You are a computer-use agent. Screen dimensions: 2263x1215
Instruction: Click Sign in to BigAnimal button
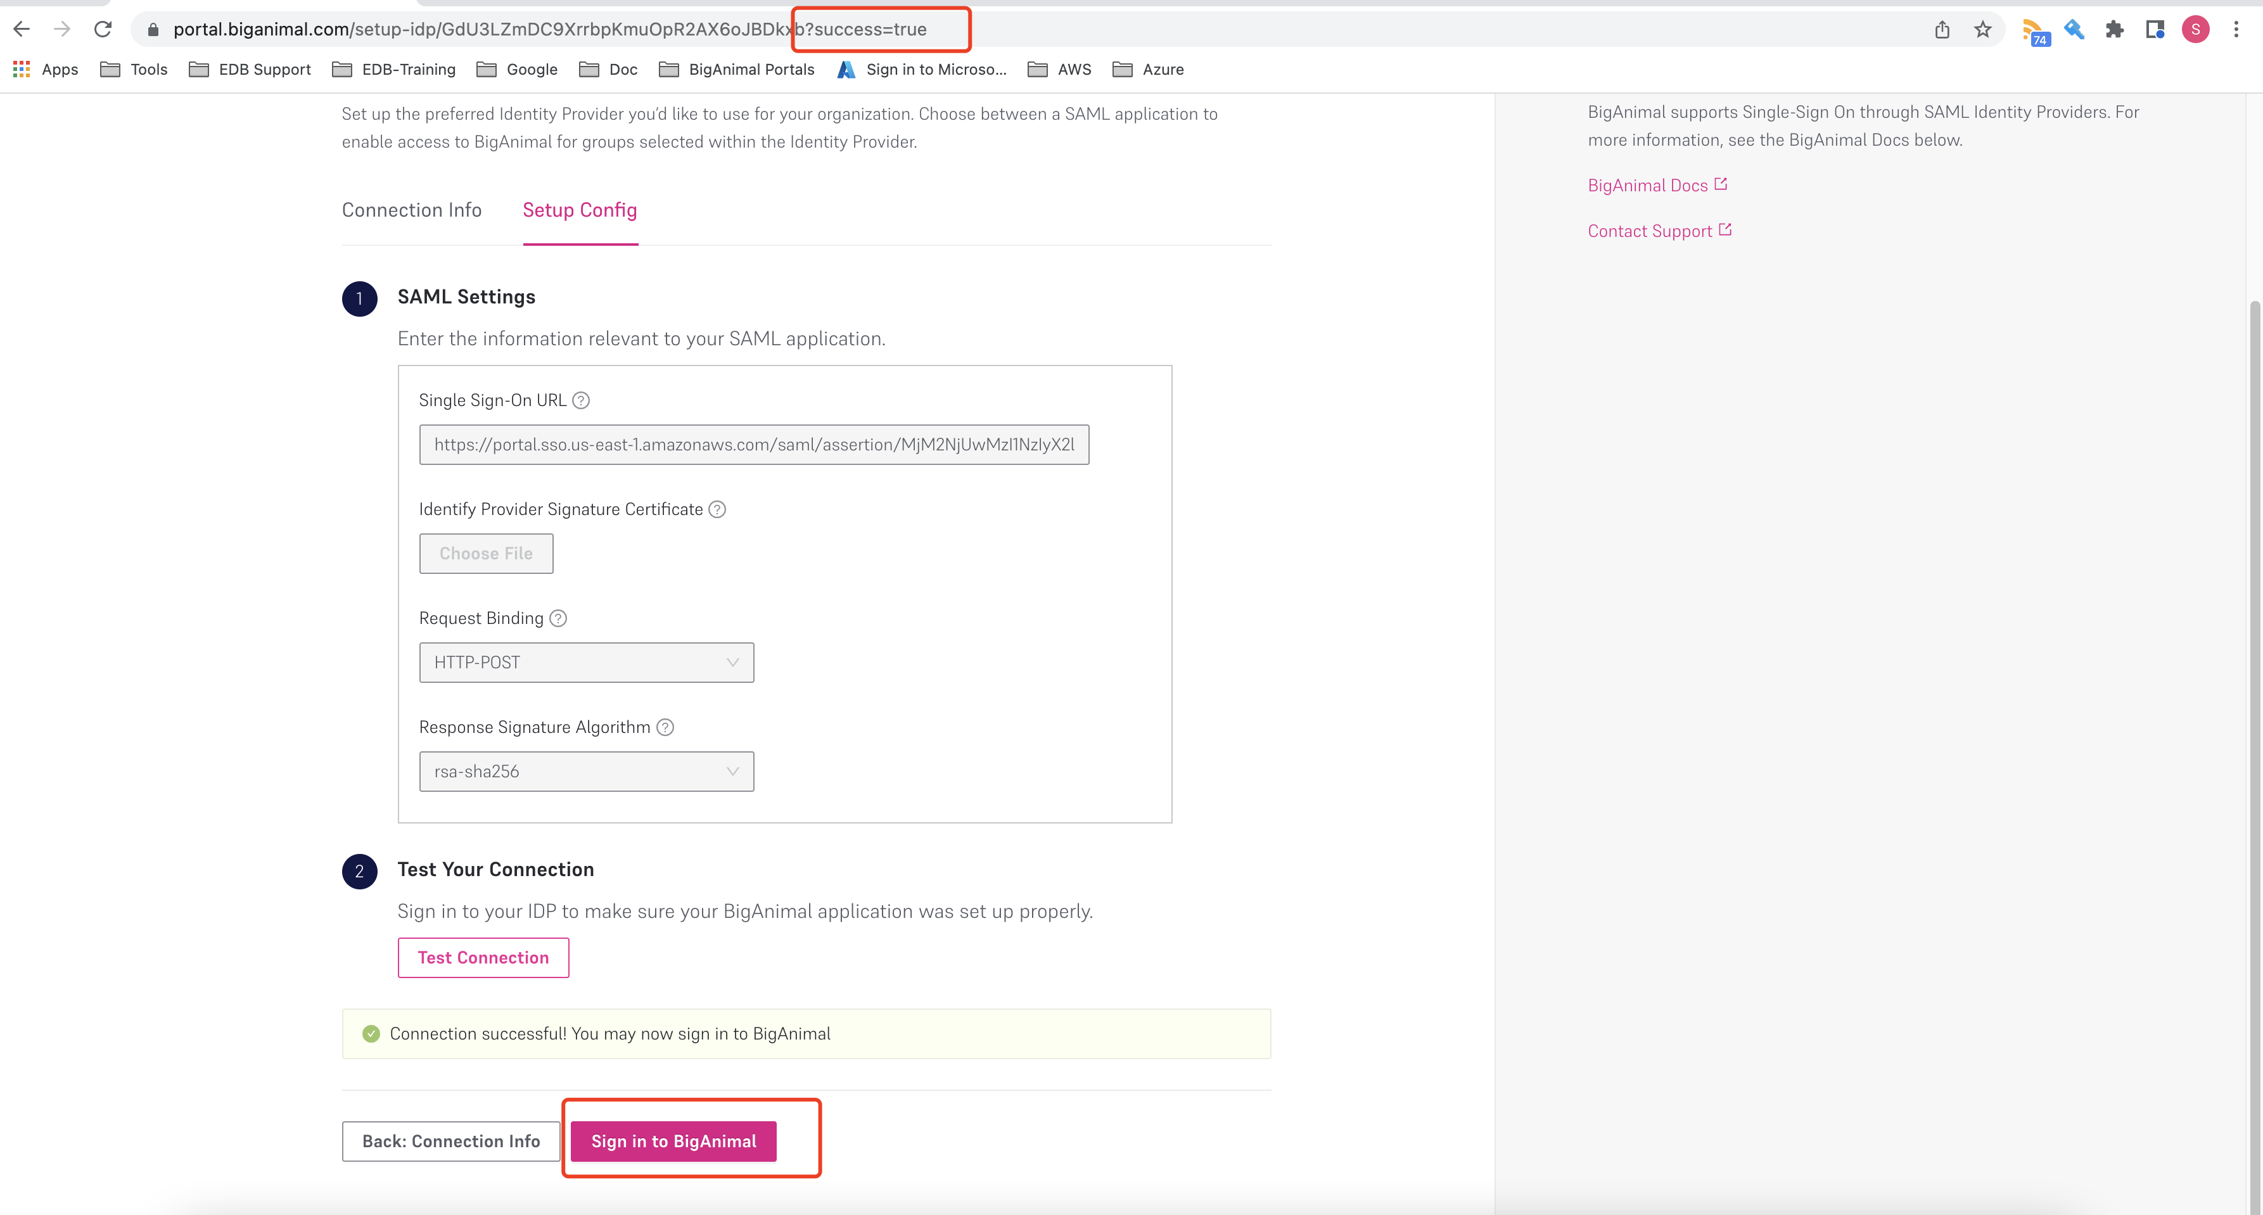click(x=674, y=1142)
